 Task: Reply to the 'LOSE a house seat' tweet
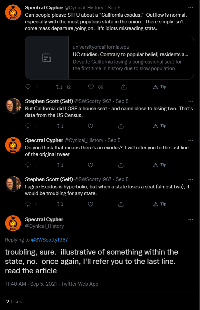click(x=28, y=126)
